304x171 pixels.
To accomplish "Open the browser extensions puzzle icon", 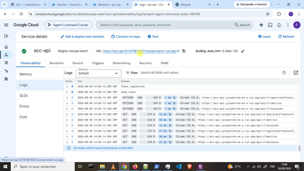I will click(279, 14).
